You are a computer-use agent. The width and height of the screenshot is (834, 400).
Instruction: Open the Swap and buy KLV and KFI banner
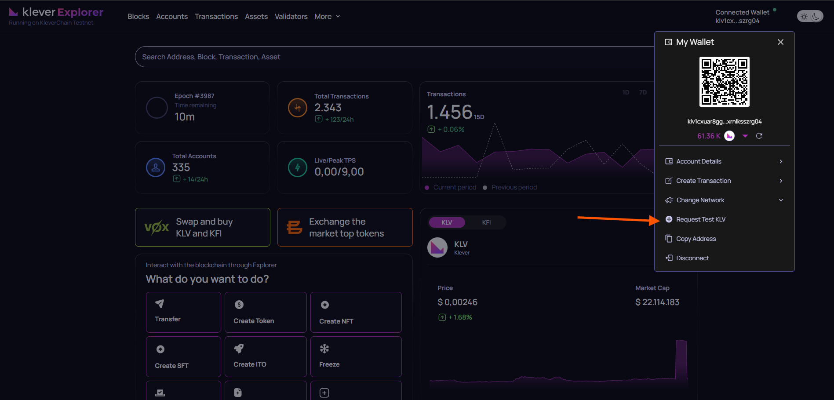pos(203,227)
